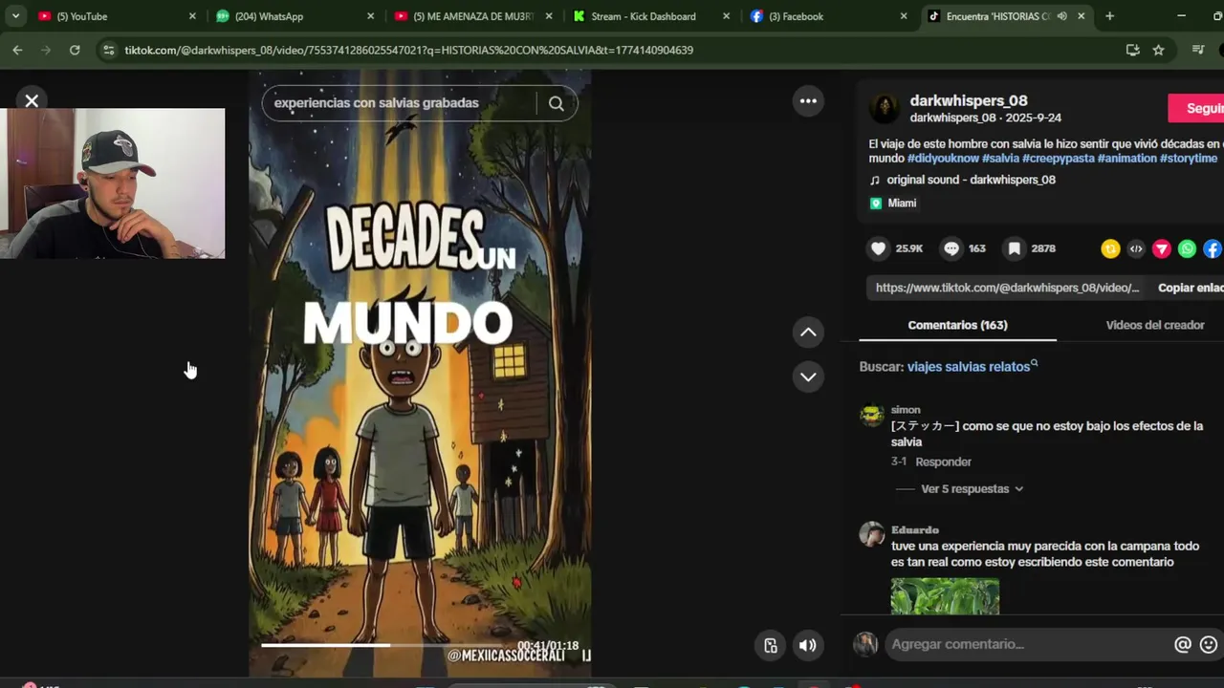Click install app icon in address bar

pyautogui.click(x=1133, y=50)
